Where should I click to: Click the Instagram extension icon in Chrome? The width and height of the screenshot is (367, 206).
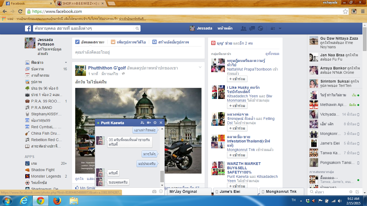(x=354, y=11)
